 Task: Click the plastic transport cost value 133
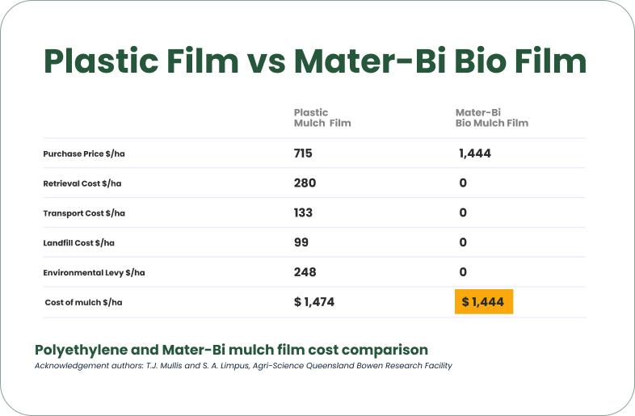click(x=303, y=213)
